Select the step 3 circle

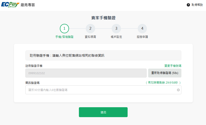pos(116,28)
